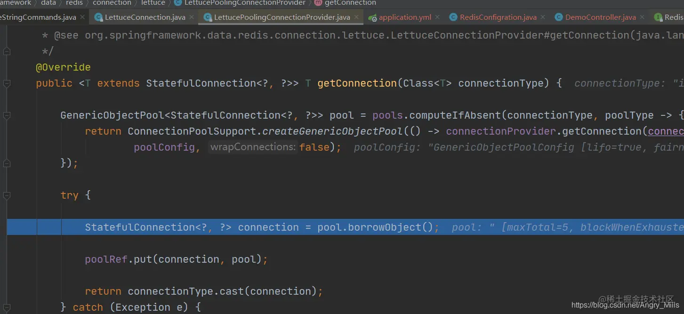Image resolution: width=684 pixels, height=314 pixels.
Task: Close the DemoController.java tab
Action: 642,17
